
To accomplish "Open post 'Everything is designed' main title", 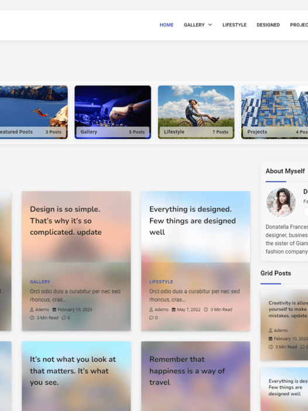I will (x=193, y=221).
